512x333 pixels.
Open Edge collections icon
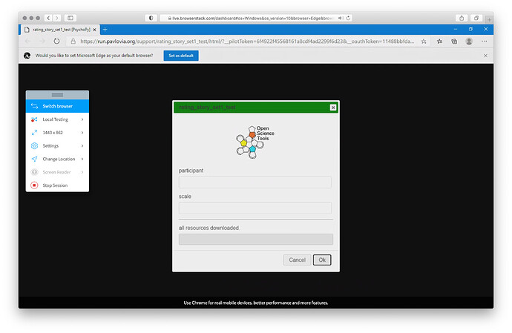(x=454, y=42)
